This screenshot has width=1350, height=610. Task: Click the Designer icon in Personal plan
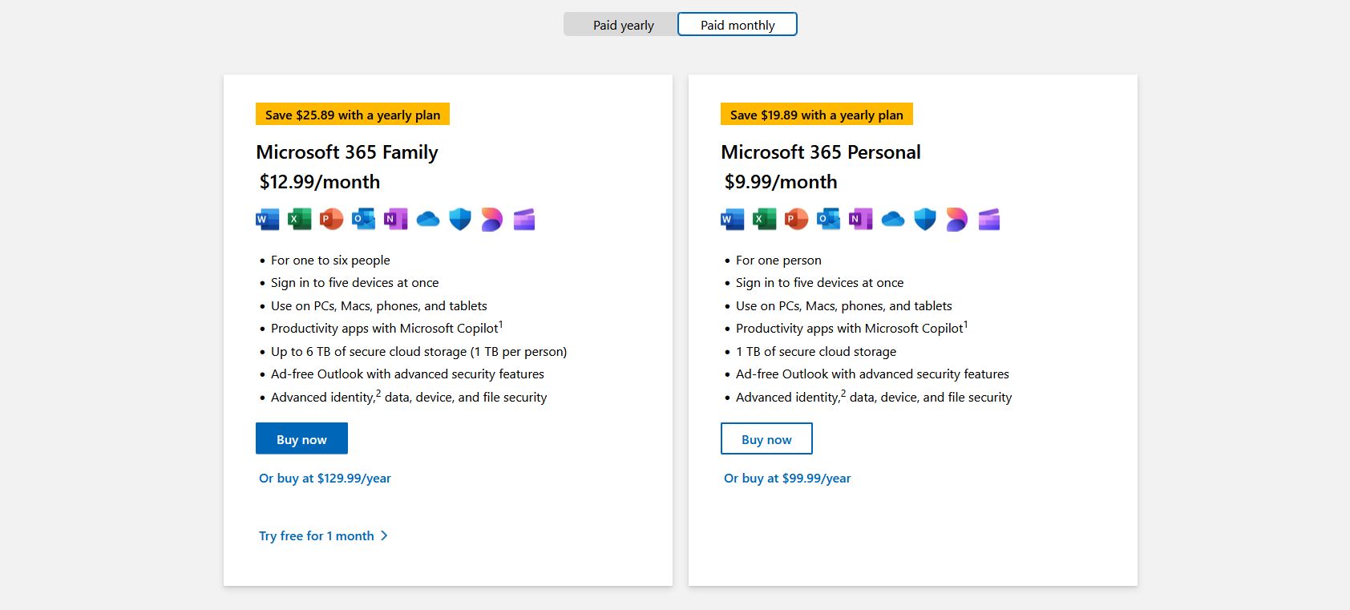pos(956,219)
